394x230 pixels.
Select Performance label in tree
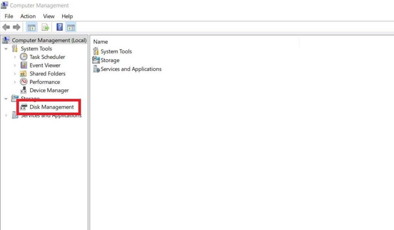coord(45,82)
